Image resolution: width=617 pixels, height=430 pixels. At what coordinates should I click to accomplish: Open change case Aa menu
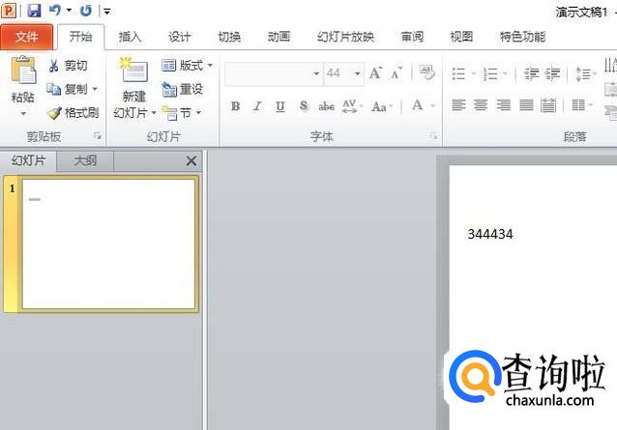tap(382, 106)
